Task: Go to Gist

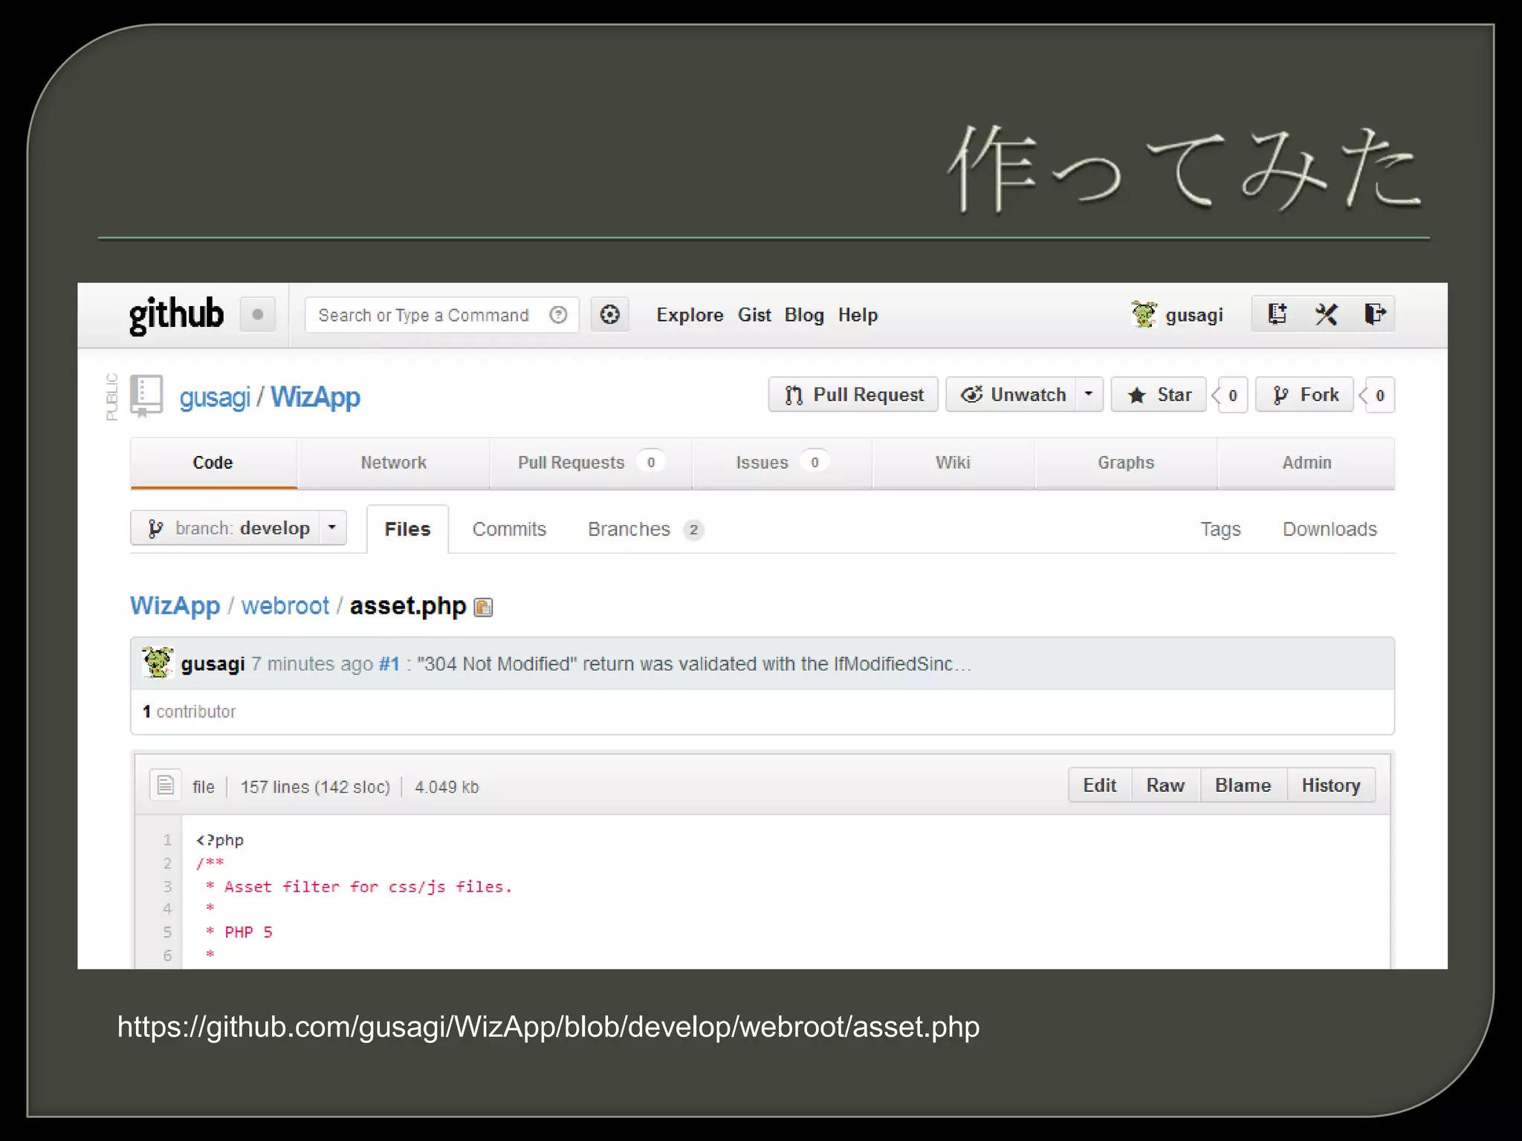Action: click(754, 315)
